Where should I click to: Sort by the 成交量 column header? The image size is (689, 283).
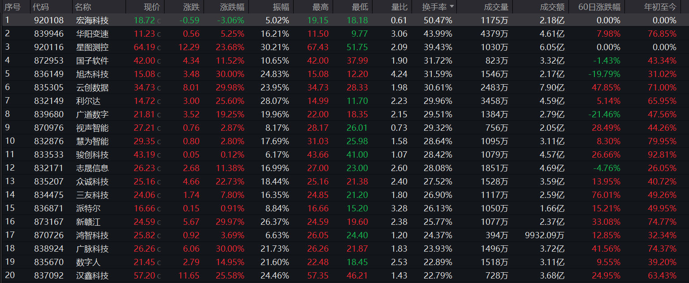(x=496, y=7)
